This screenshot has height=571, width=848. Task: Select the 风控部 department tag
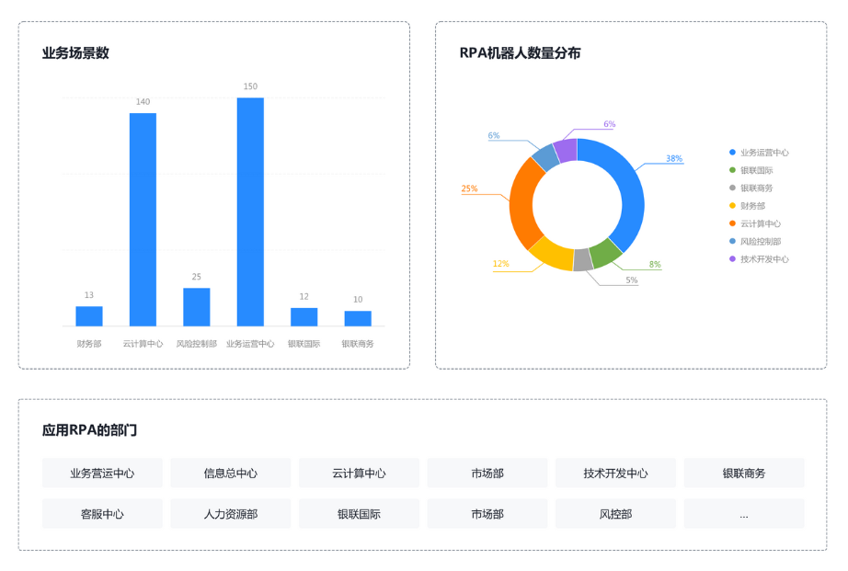[x=615, y=514]
